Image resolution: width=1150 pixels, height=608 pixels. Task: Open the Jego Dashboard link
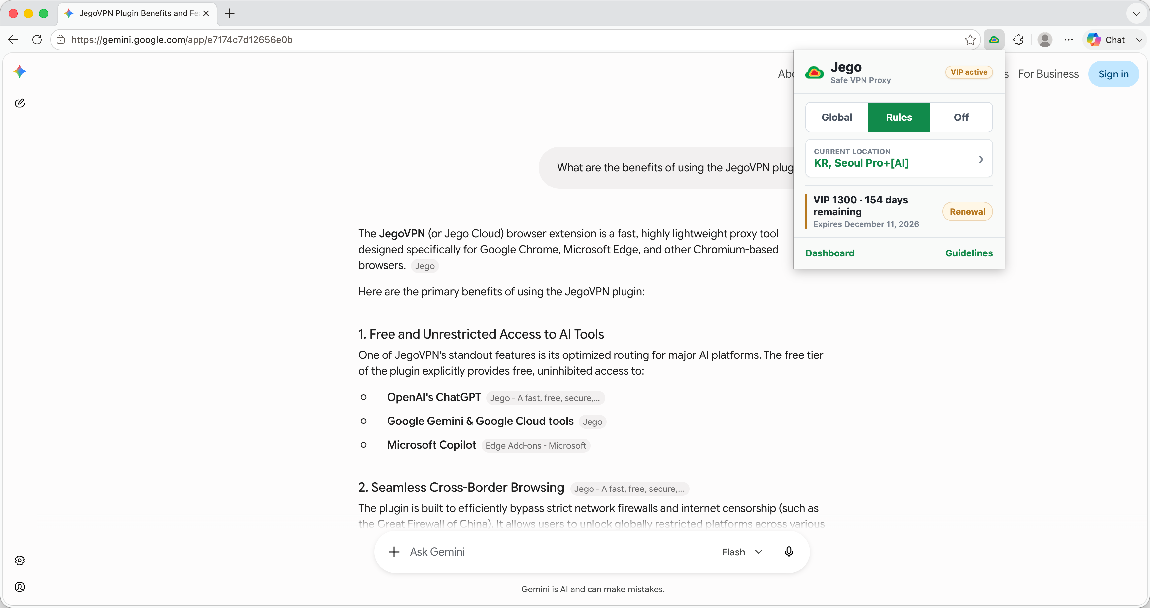[x=829, y=253]
